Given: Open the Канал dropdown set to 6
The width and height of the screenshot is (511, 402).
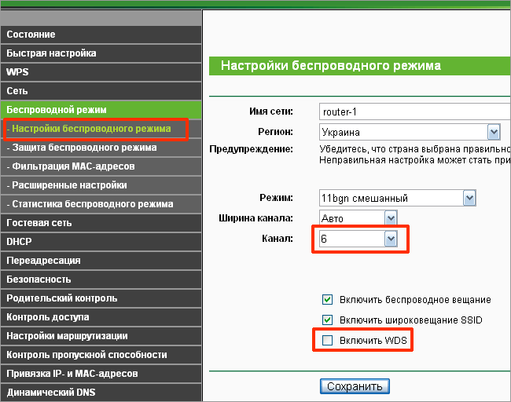Looking at the screenshot, I should 358,239.
